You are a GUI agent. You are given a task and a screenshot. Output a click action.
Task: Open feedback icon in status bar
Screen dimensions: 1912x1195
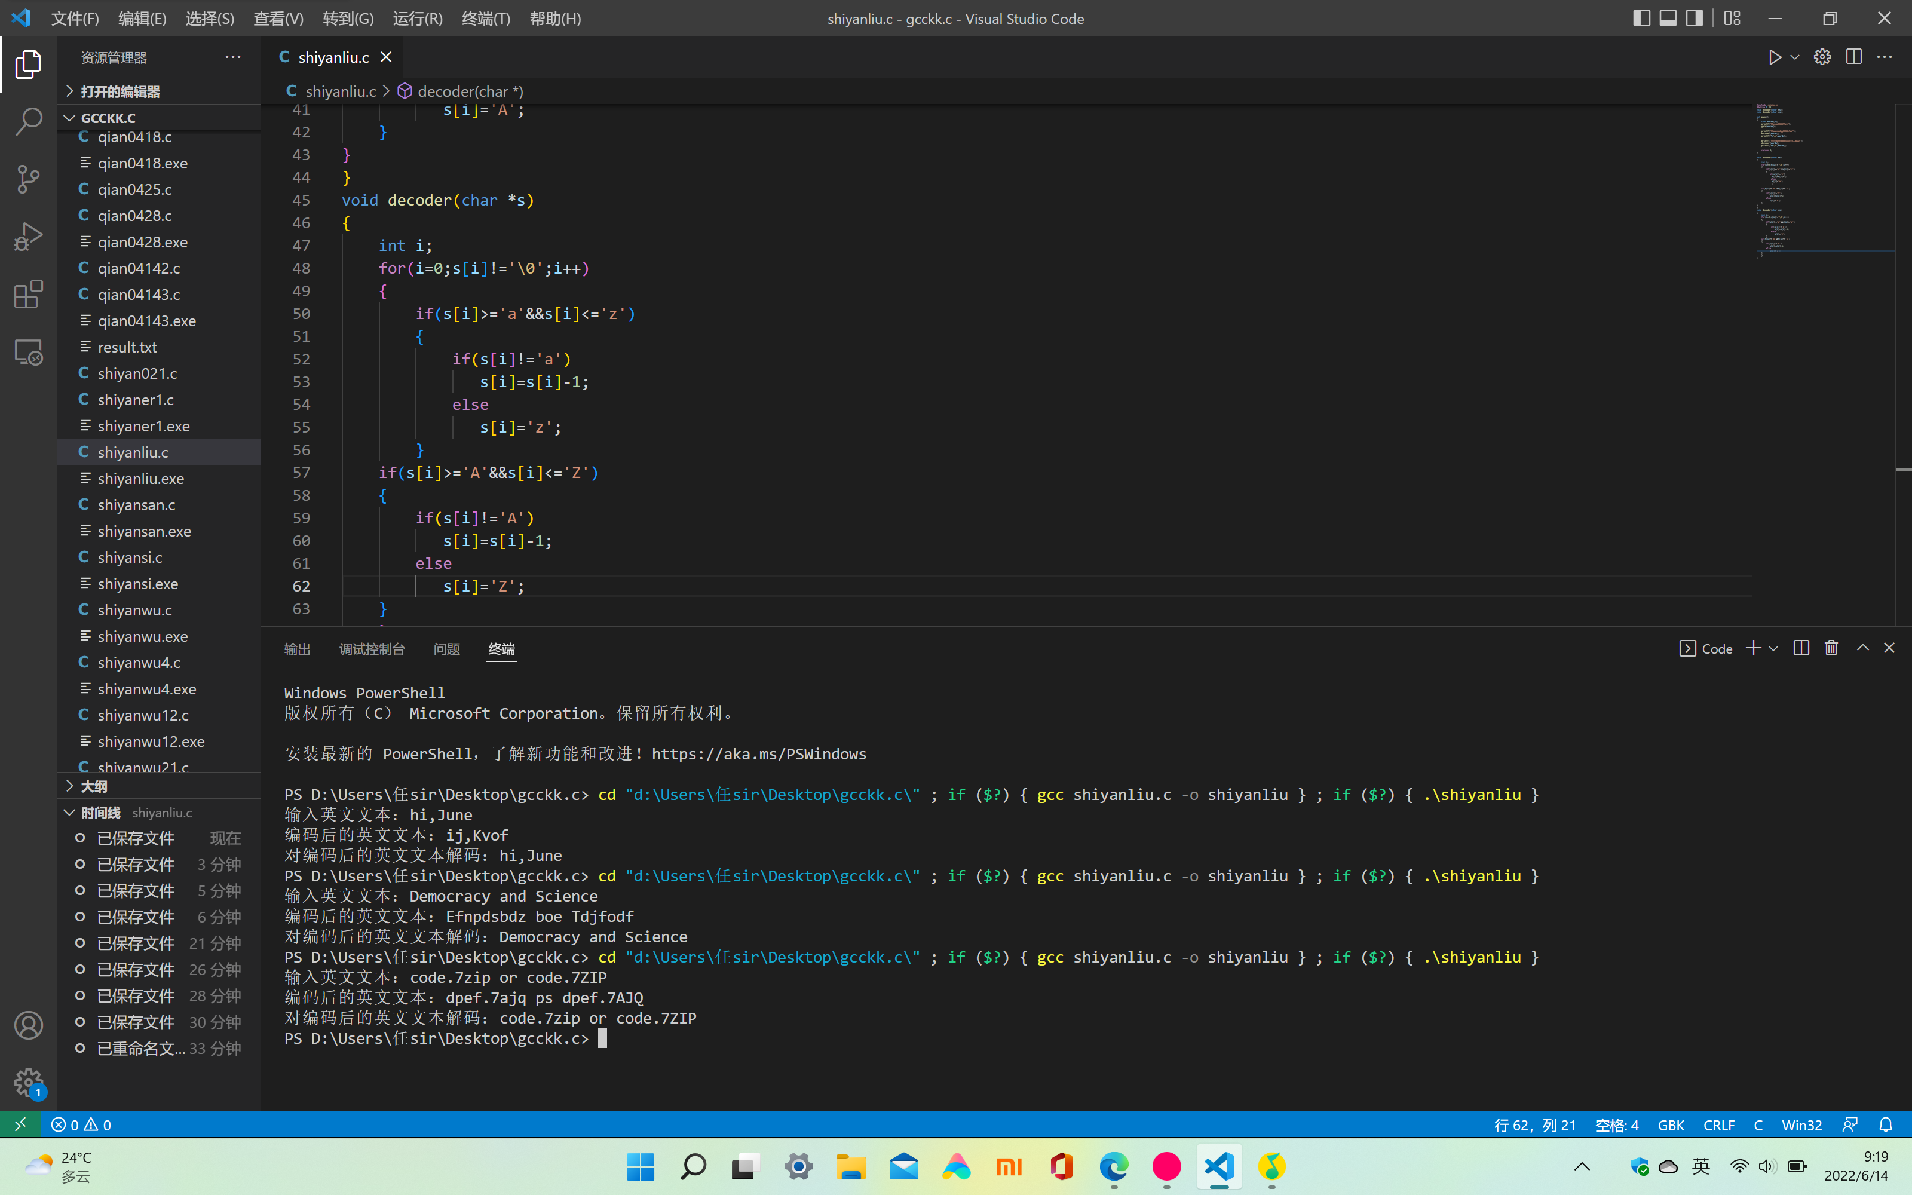click(1850, 1124)
